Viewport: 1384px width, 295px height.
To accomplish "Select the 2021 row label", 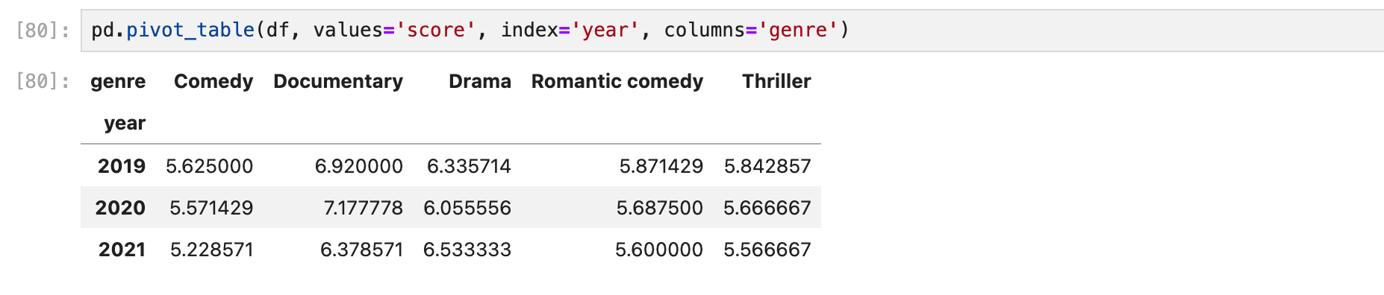I will [x=122, y=249].
